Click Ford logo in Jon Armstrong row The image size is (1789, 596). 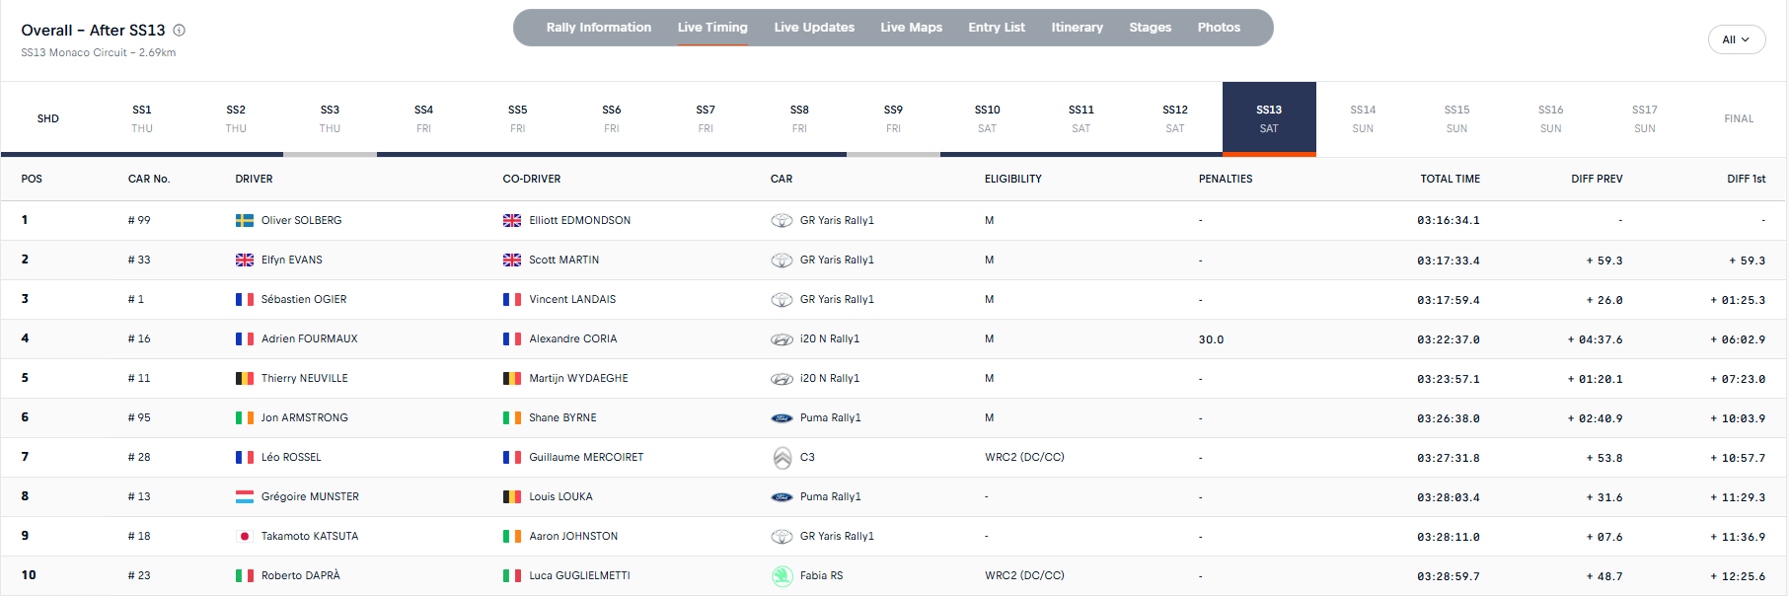click(x=782, y=418)
